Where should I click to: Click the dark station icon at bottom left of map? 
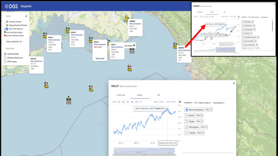[x=69, y=100]
